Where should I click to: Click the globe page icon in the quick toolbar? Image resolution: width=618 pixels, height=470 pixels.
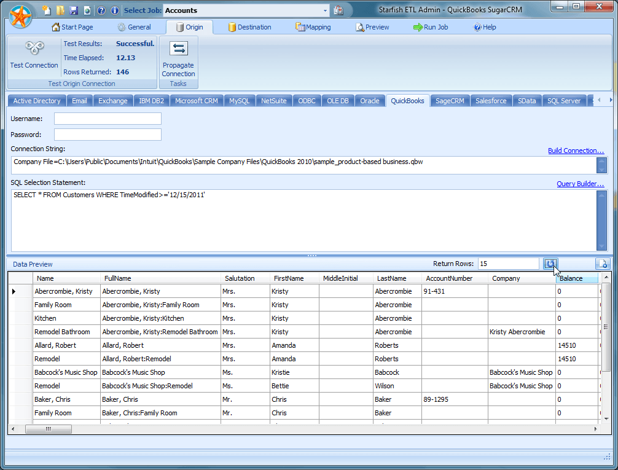(x=87, y=10)
